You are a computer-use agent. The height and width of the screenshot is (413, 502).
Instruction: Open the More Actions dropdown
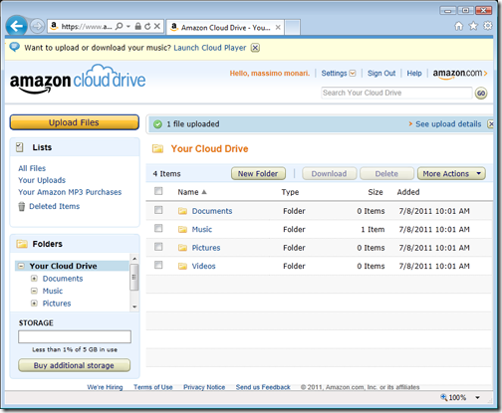(x=451, y=173)
